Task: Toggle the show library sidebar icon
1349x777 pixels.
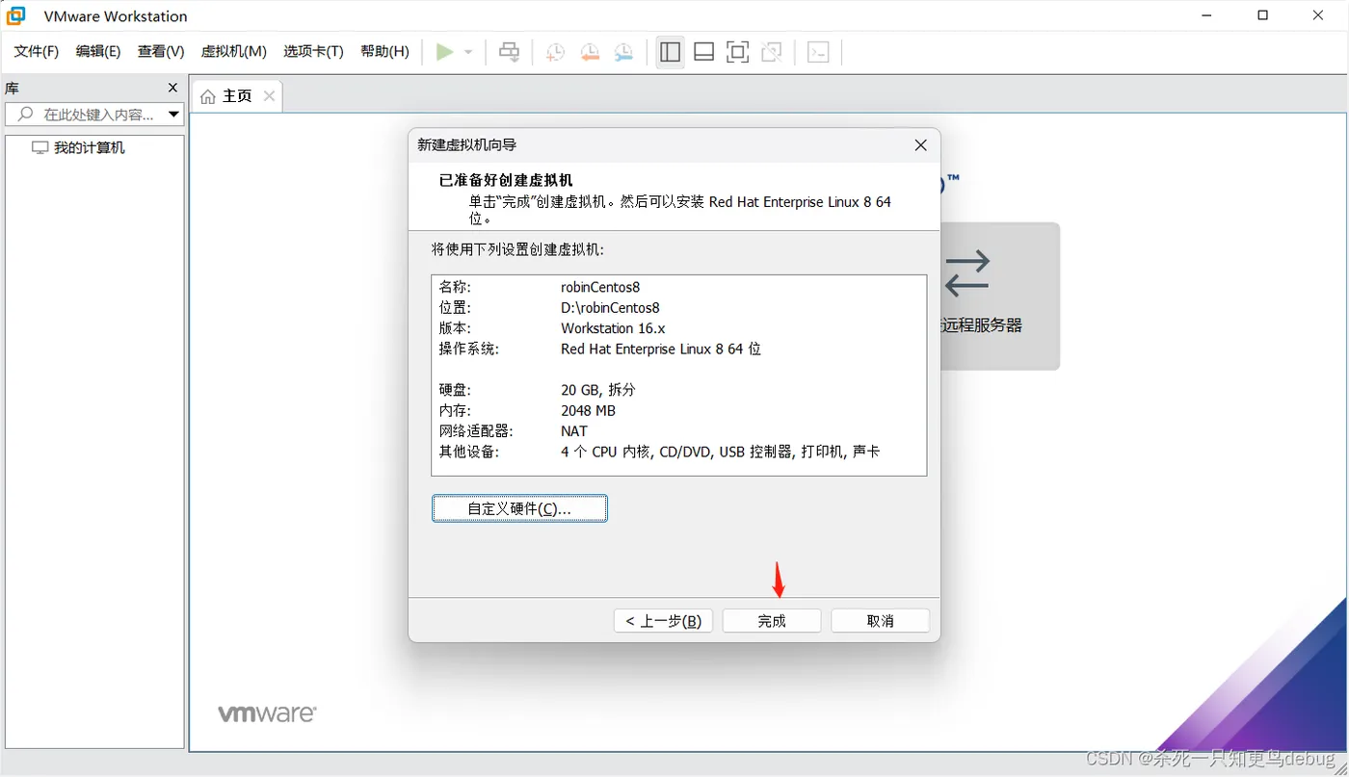Action: tap(670, 52)
